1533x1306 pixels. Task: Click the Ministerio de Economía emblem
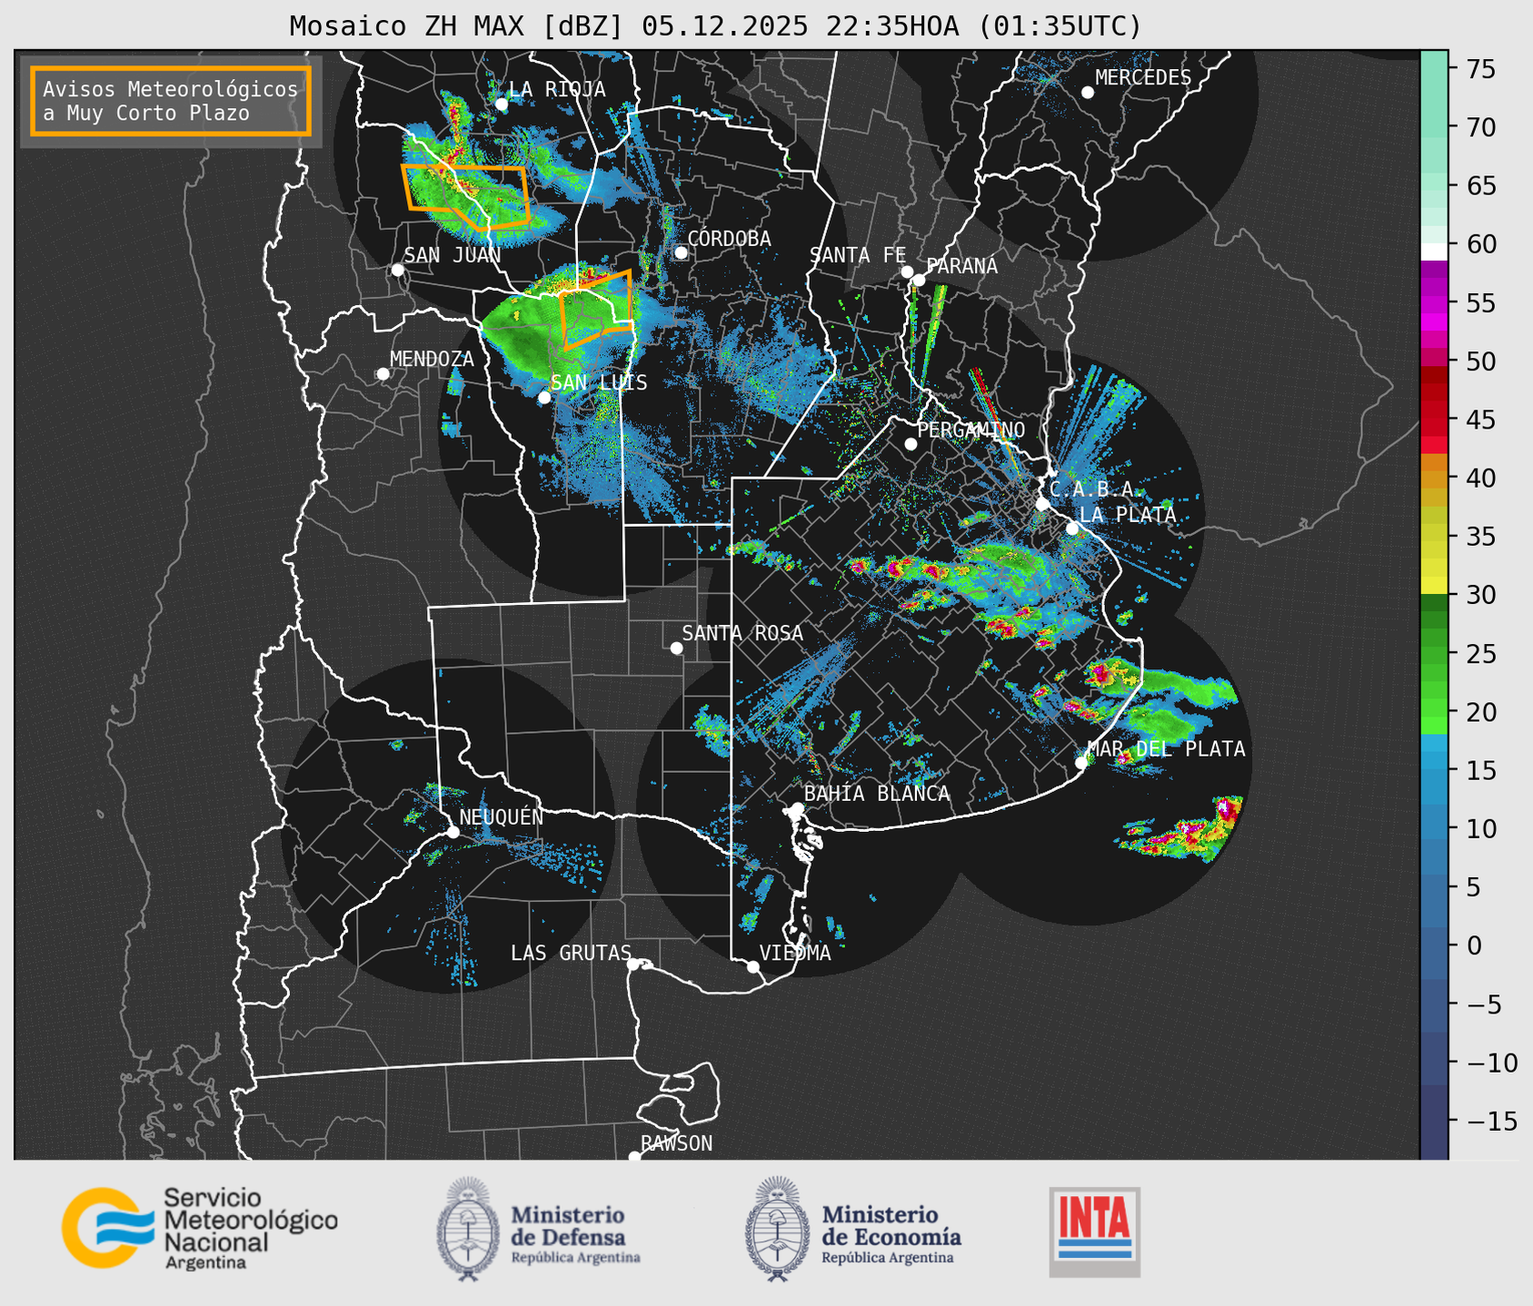coord(776,1229)
